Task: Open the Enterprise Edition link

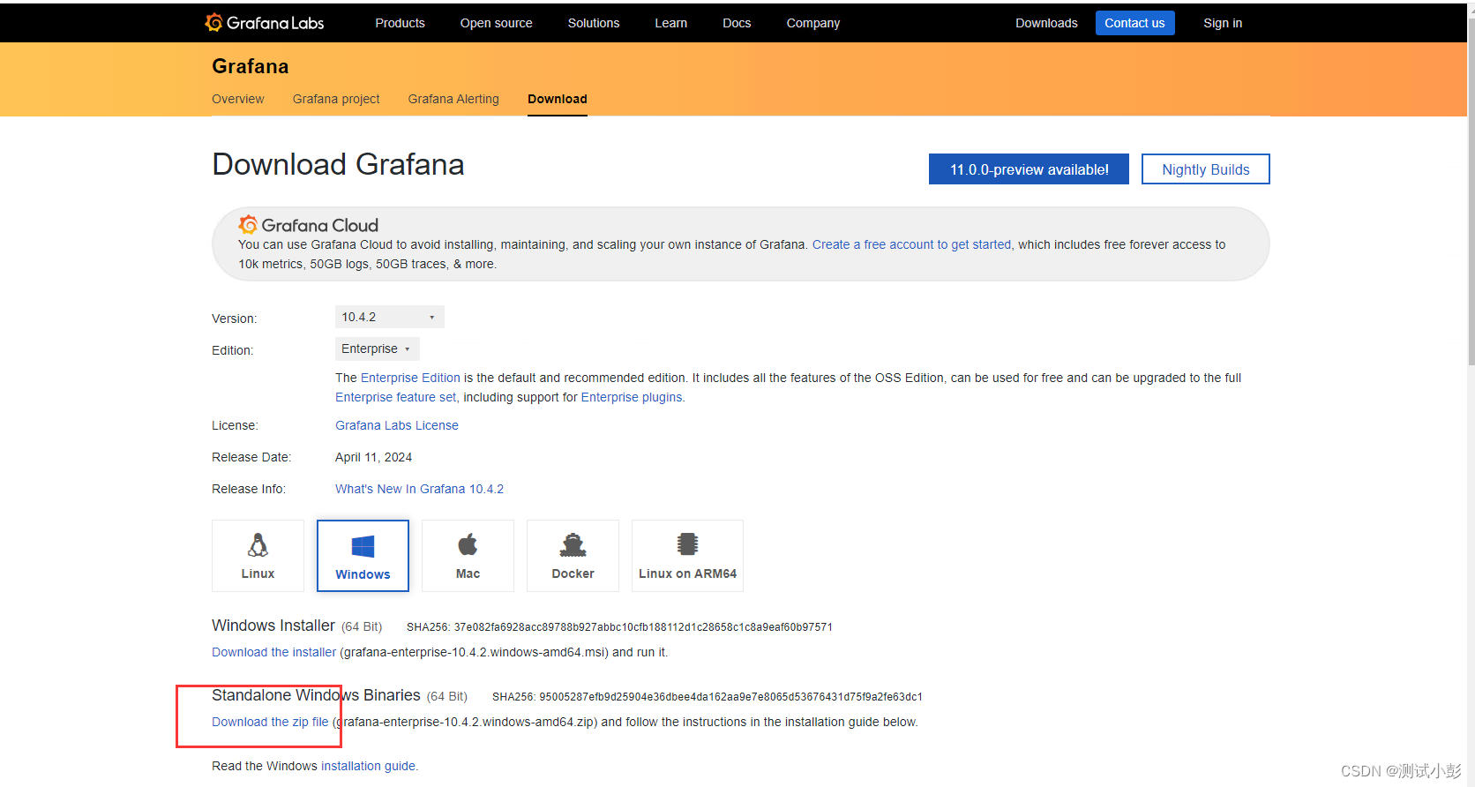Action: pos(410,378)
